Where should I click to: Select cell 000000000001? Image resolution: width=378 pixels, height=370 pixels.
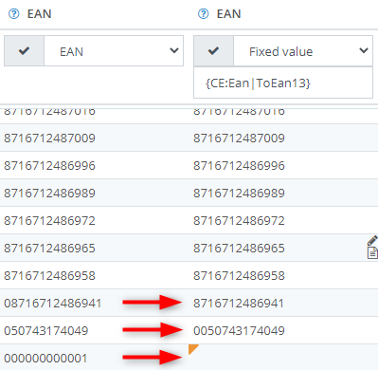click(x=45, y=359)
